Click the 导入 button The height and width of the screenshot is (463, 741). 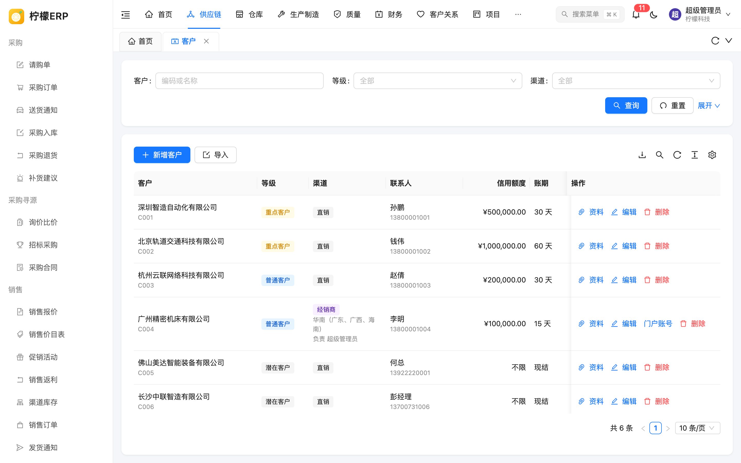click(216, 155)
